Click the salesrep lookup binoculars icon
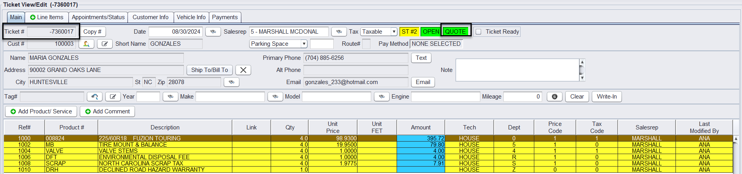 pyautogui.click(x=339, y=32)
